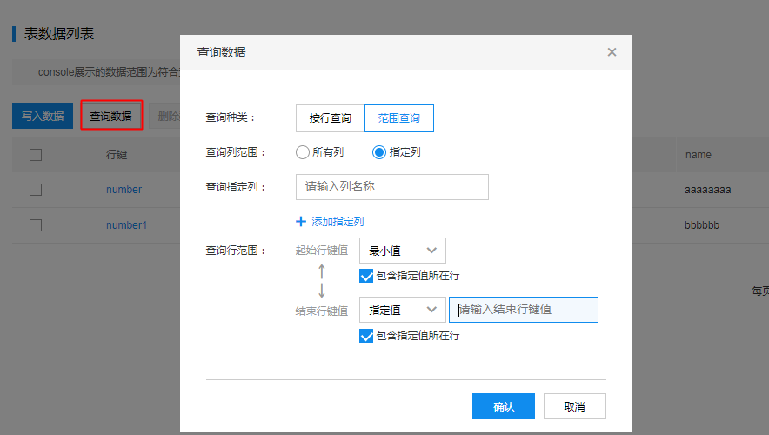
Task: Uncheck 包含指定值所在行 under end row key
Action: tap(365, 336)
